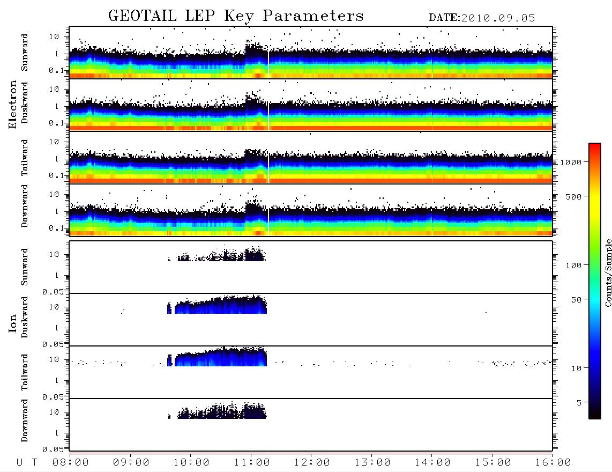
Task: Select the Electron Duskward axis label
Action: click(x=25, y=102)
